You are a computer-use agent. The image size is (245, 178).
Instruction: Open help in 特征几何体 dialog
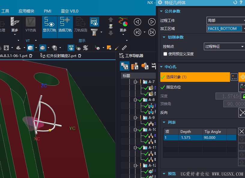tap(241, 3)
